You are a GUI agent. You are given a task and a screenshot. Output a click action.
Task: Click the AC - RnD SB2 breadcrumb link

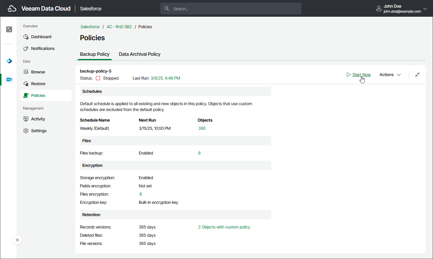119,27
